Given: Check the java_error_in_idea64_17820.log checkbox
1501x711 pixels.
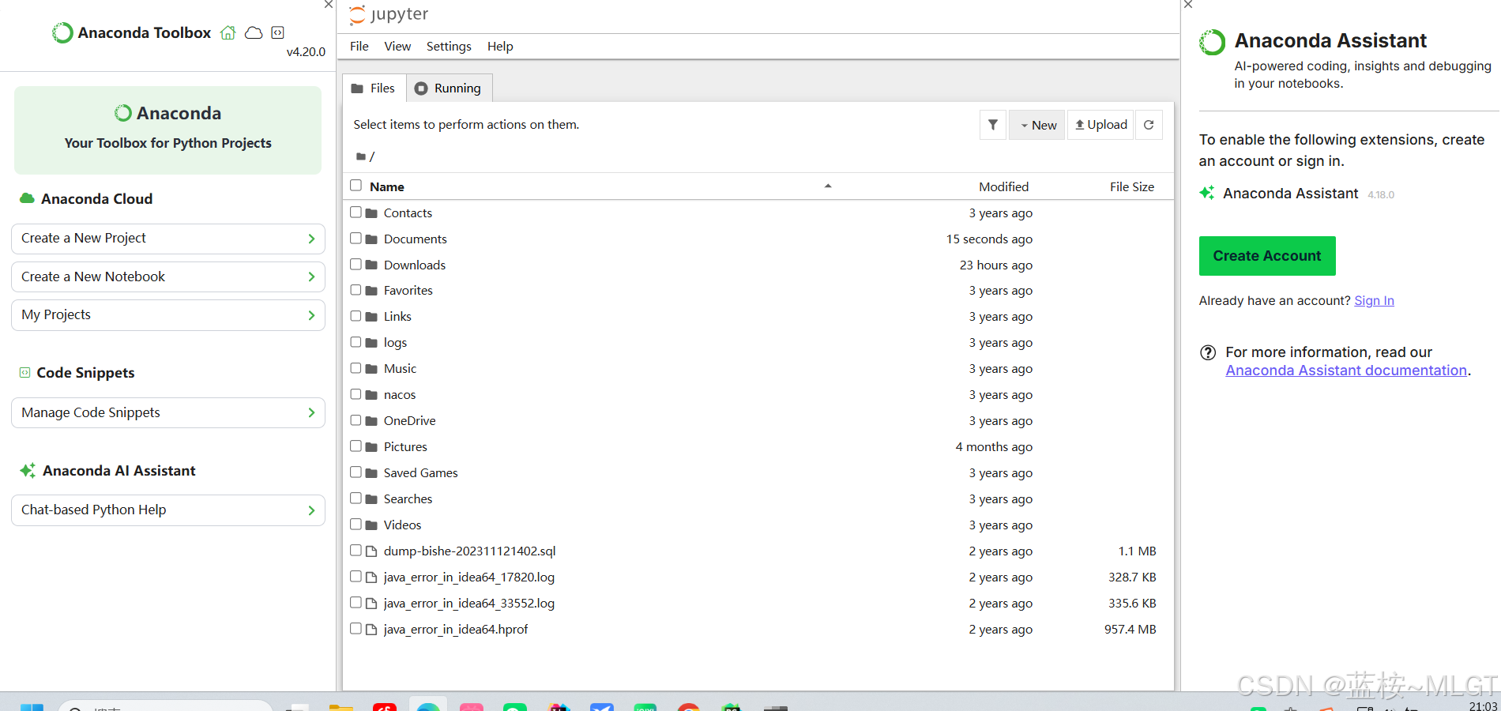Looking at the screenshot, I should [x=356, y=577].
